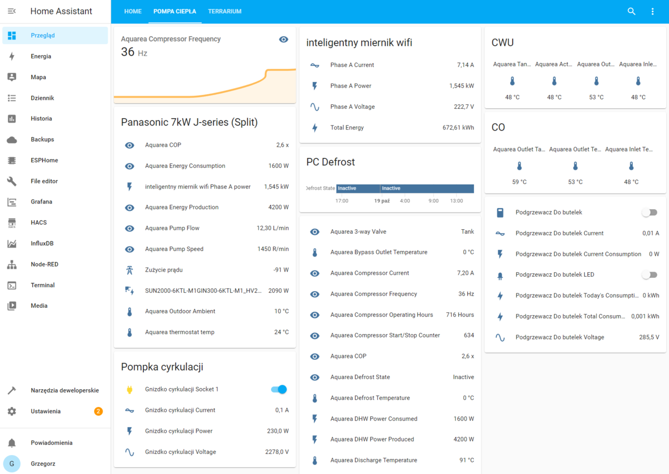
Task: Click the Node-RED sidebar icon
Action: pyautogui.click(x=12, y=264)
